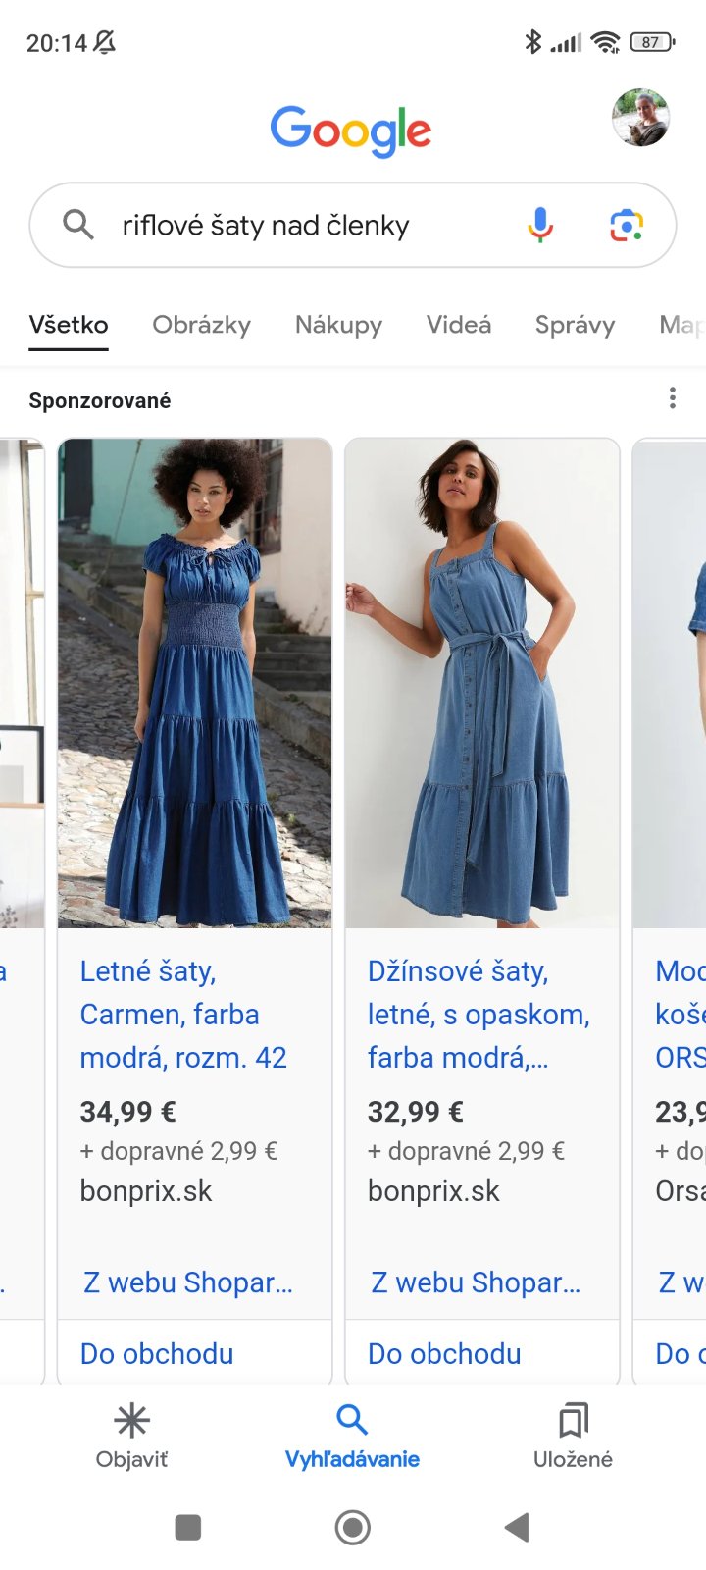Tap Android home circle button
Screen dimensions: 706x1570
353,1527
